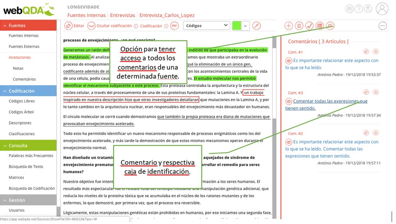The width and height of the screenshot is (396, 224).
Task: Click the sidebar scrollbar thumb near Usuarios
Action: pyautogui.click(x=59, y=212)
